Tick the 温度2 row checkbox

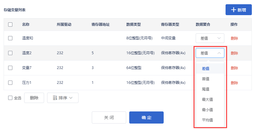[x=10, y=53]
